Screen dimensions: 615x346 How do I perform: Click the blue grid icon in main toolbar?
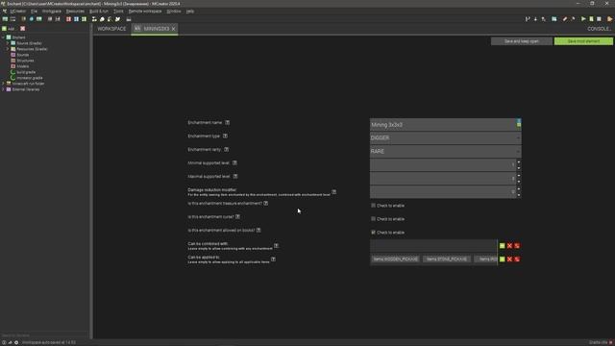77,19
